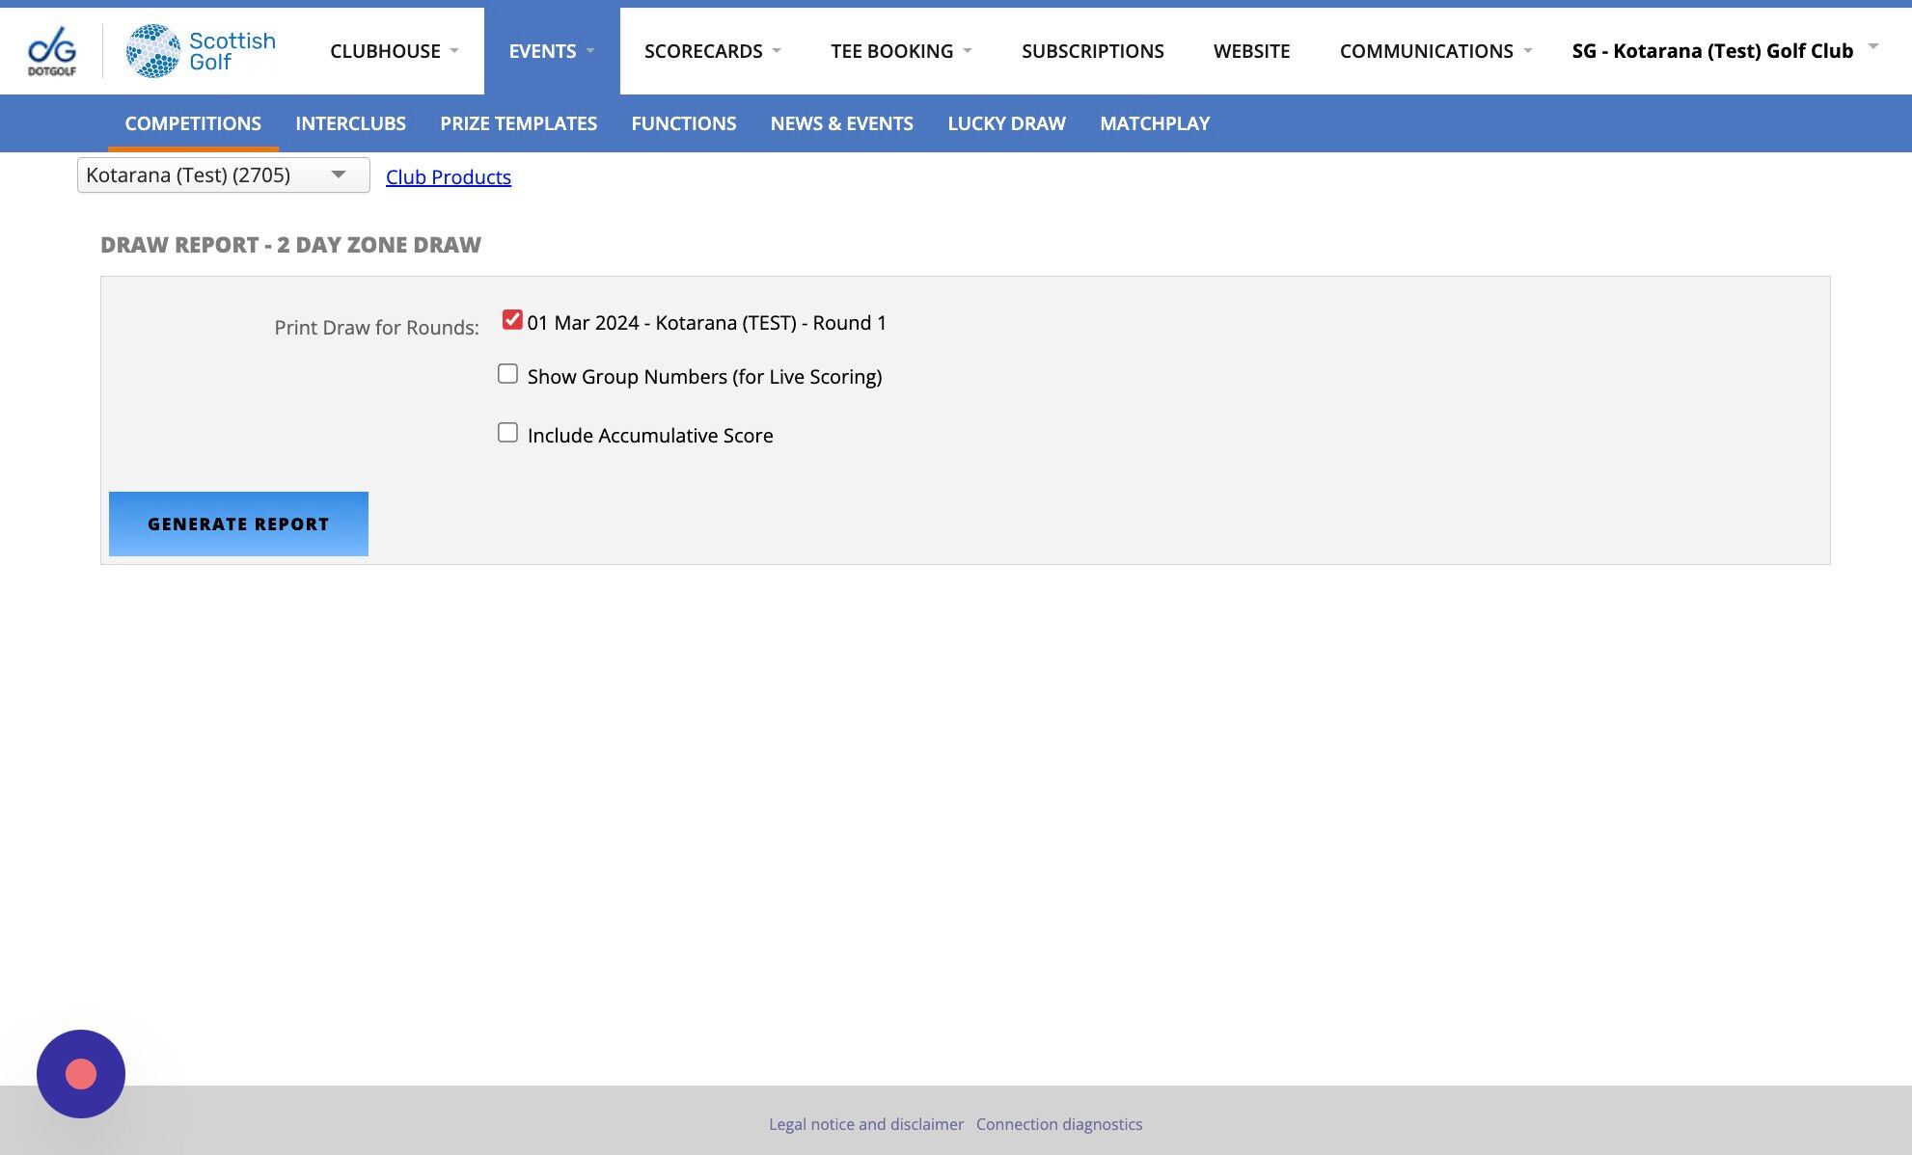Viewport: 1912px width, 1155px height.
Task: Enable Show Group Numbers checkbox
Action: pos(507,374)
